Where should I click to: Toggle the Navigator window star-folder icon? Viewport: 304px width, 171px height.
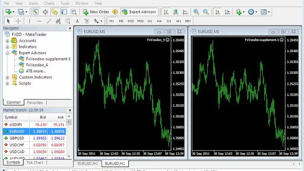55,12
